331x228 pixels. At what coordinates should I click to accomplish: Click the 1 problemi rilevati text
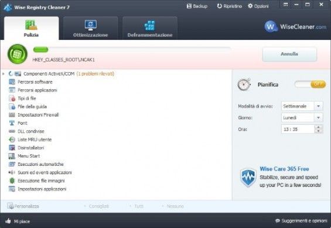(x=95, y=74)
